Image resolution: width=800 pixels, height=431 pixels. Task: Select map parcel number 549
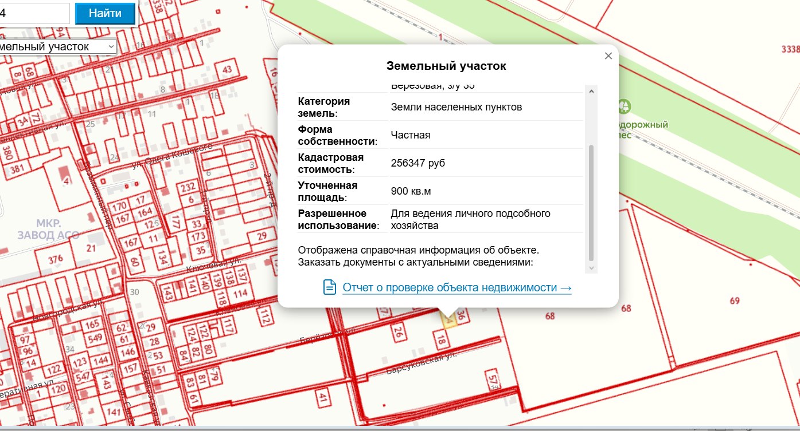[x=95, y=338]
